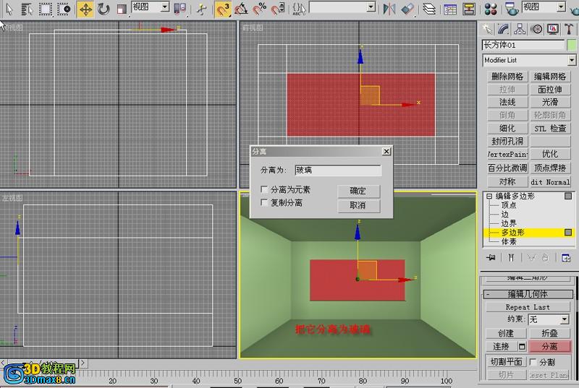This screenshot has width=579, height=388.
Task: Select the Select Object arrow tool
Action: (9, 9)
